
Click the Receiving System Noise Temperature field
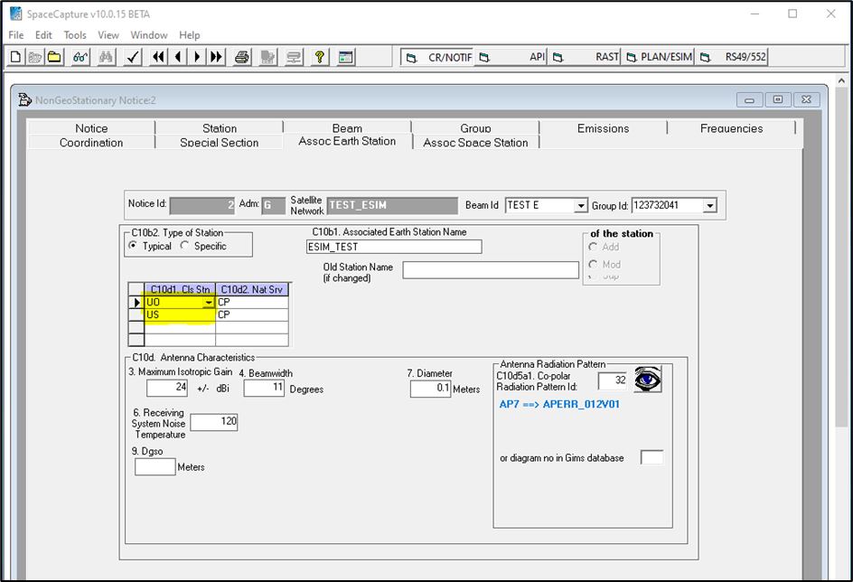click(x=214, y=422)
